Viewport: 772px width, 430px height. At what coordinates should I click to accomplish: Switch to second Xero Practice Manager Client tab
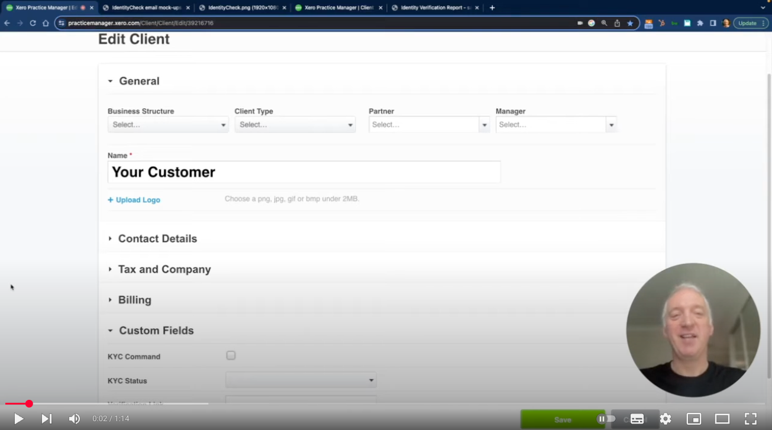[x=338, y=8]
